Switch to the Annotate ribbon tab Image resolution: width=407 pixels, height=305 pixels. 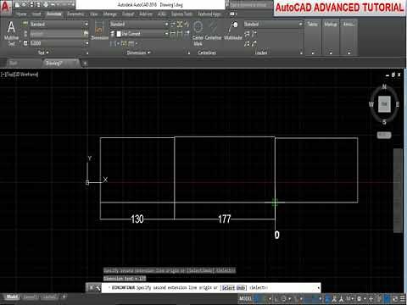[54, 14]
